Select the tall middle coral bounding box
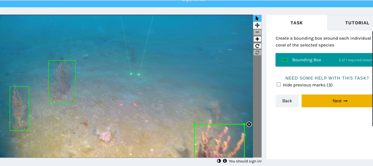Screen dimensions: 373x166 coord(62,82)
